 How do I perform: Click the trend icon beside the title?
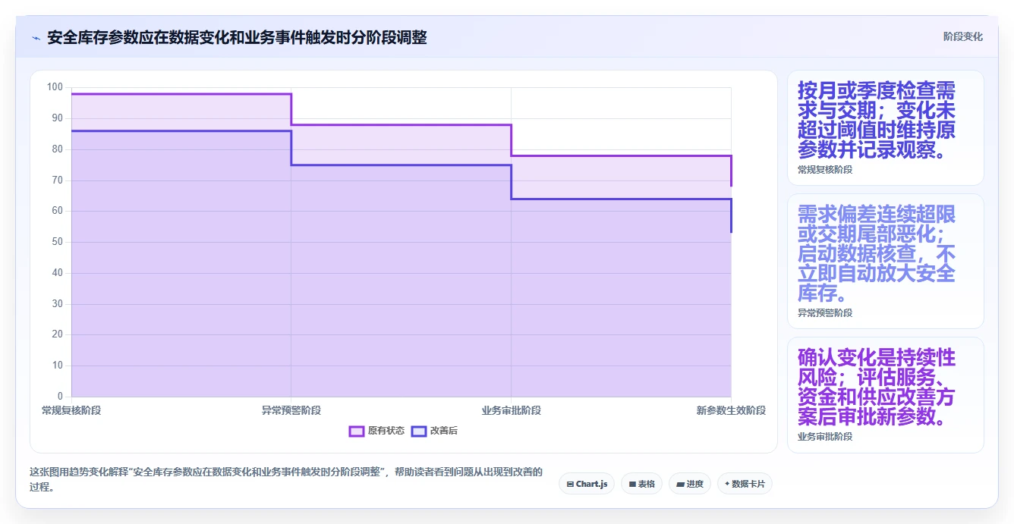(x=36, y=38)
